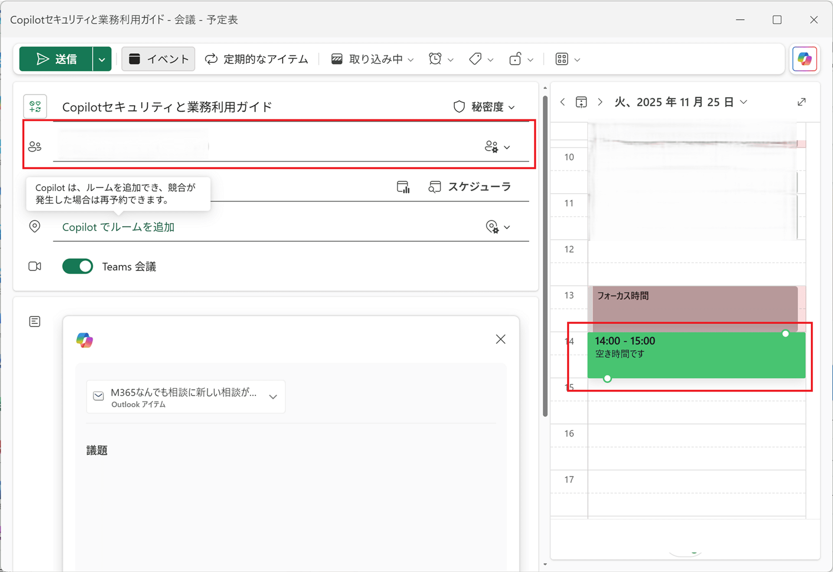This screenshot has width=833, height=572.
Task: Go to next day in calendar
Action: (x=600, y=102)
